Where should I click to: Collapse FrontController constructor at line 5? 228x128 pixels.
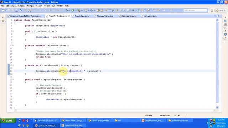(13, 31)
